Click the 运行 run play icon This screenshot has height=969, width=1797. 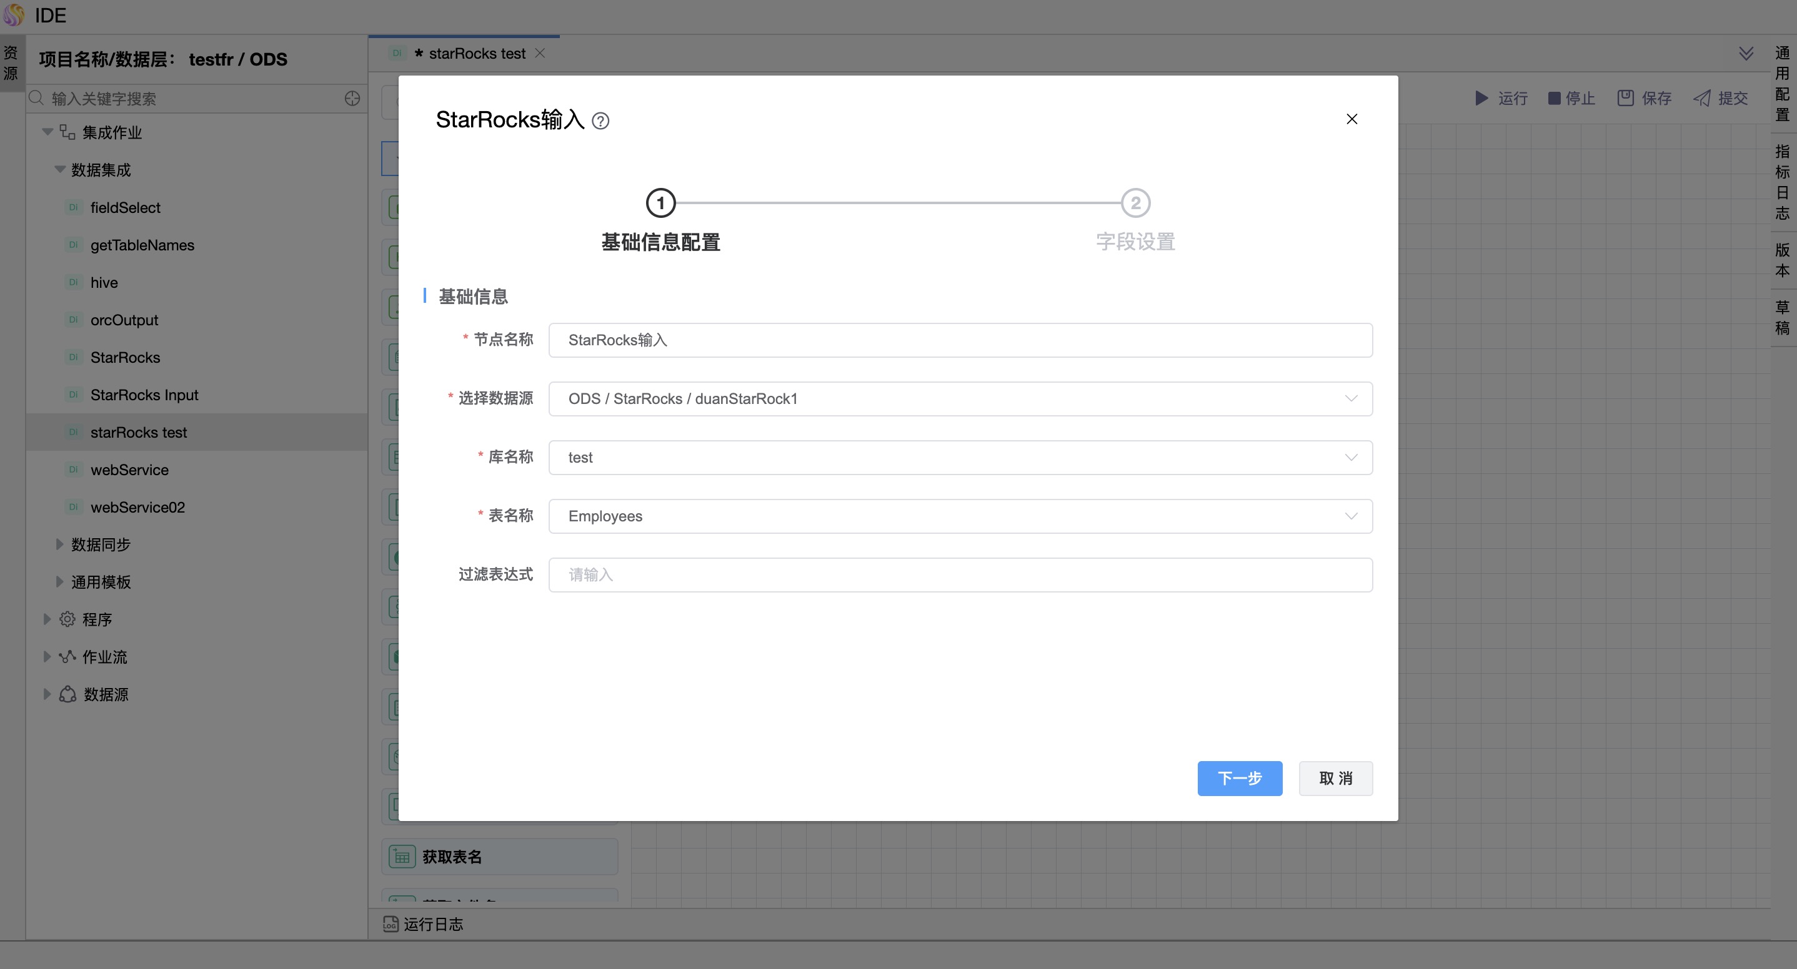1481,98
